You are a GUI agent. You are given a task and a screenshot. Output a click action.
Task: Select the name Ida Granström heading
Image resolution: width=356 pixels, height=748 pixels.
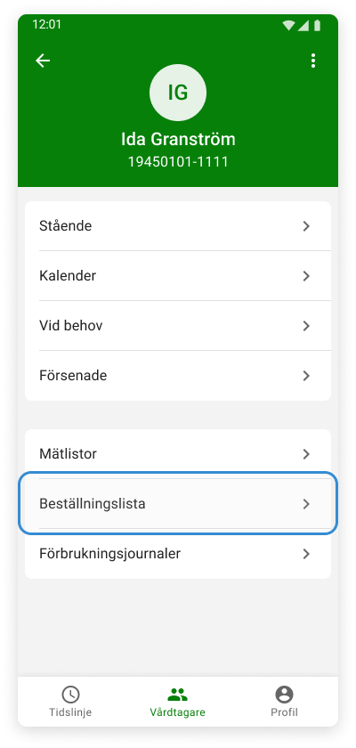tap(178, 139)
